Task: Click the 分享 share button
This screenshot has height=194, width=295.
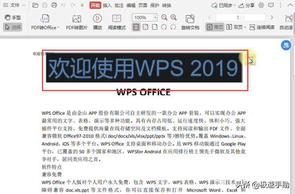Action: [x=246, y=5]
